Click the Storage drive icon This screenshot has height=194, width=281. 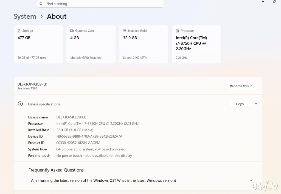coord(19,31)
